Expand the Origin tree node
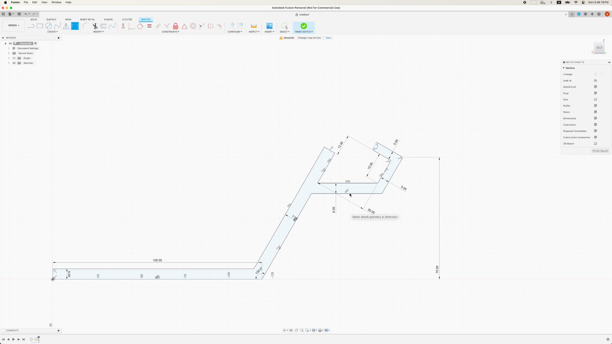This screenshot has width=612, height=344. (x=9, y=58)
